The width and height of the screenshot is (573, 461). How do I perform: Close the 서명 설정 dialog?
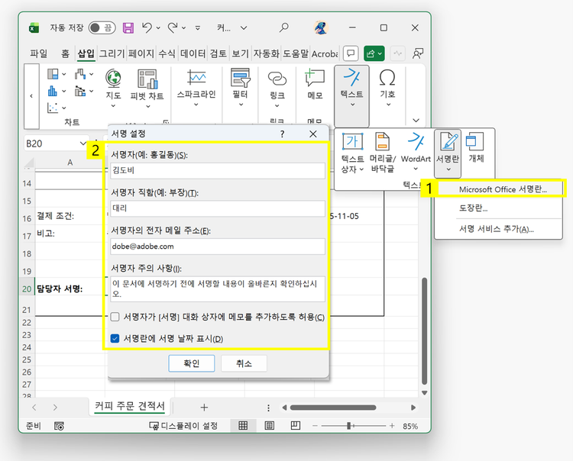[313, 134]
